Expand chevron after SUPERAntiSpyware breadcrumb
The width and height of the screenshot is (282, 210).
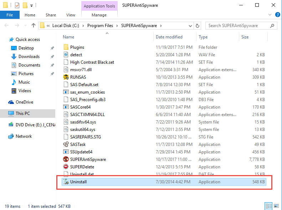tap(161, 26)
